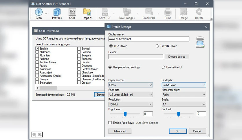
Task: Enable the Auto Save checkbox
Action: point(110,123)
